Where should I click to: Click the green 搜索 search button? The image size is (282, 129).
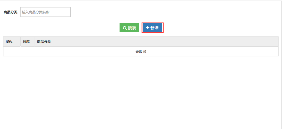[129, 28]
